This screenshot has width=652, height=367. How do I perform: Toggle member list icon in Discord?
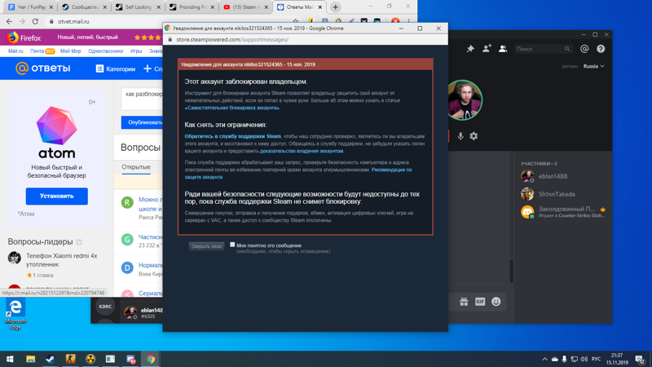coord(503,49)
